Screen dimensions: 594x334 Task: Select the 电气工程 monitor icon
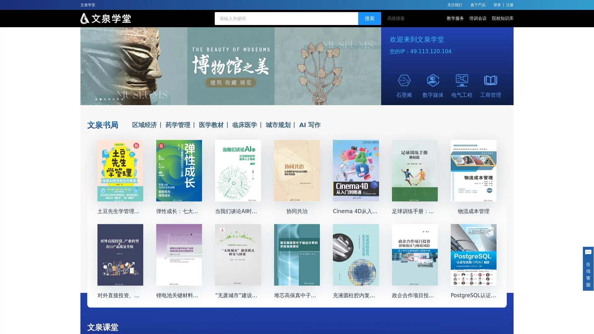point(461,81)
